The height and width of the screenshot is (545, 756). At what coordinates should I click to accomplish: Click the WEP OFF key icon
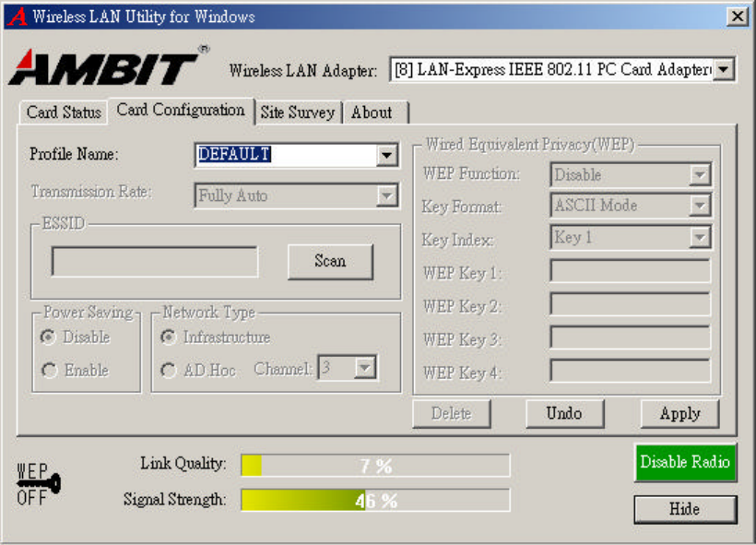pos(38,484)
